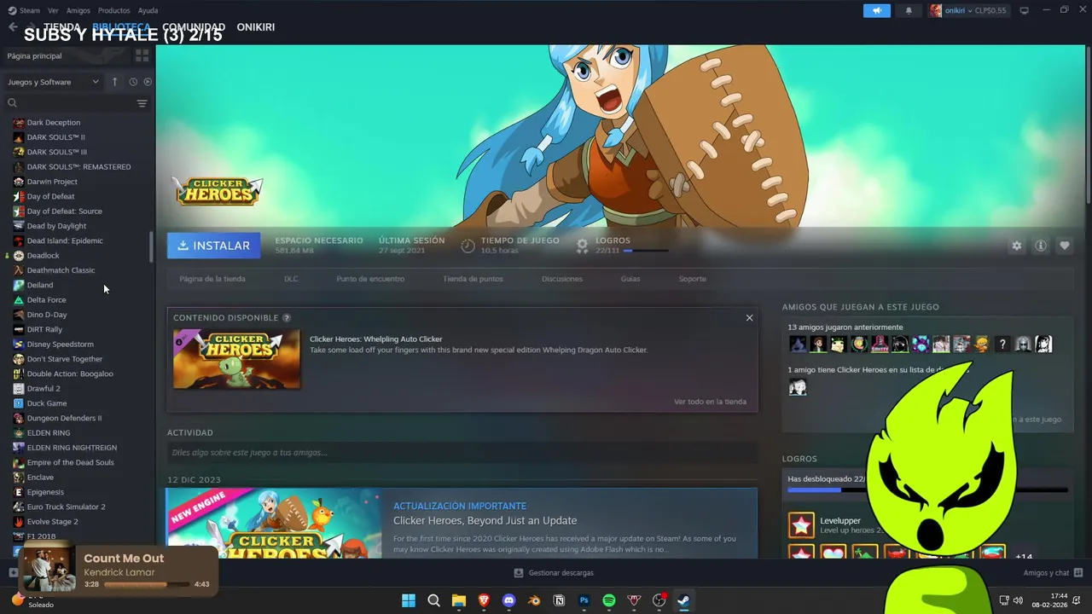Image resolution: width=1092 pixels, height=614 pixels.
Task: Open the game settings gear icon
Action: [1016, 246]
